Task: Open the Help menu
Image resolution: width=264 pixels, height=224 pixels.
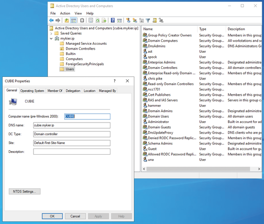Action: pos(90,13)
